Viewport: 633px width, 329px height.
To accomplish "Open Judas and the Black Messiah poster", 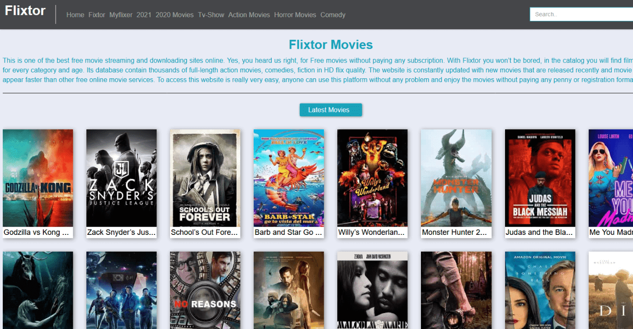I will [540, 178].
